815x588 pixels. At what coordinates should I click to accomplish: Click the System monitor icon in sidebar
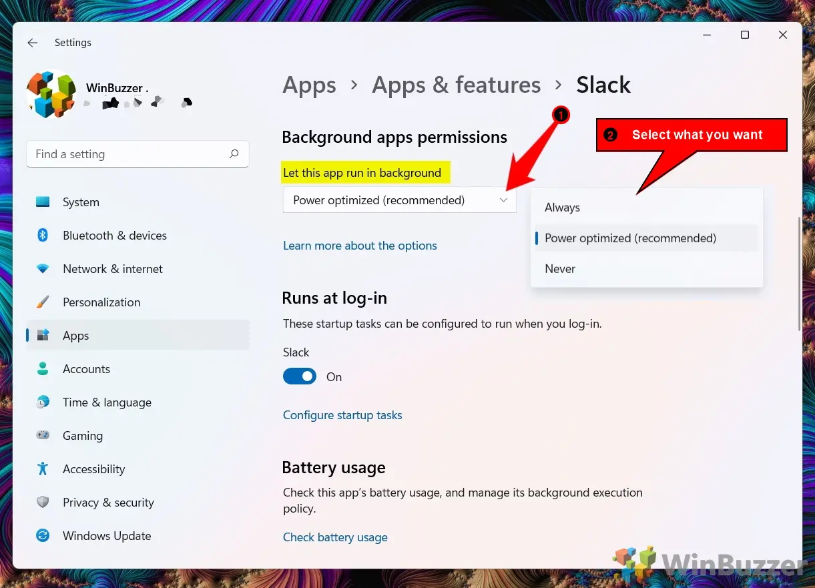point(43,202)
